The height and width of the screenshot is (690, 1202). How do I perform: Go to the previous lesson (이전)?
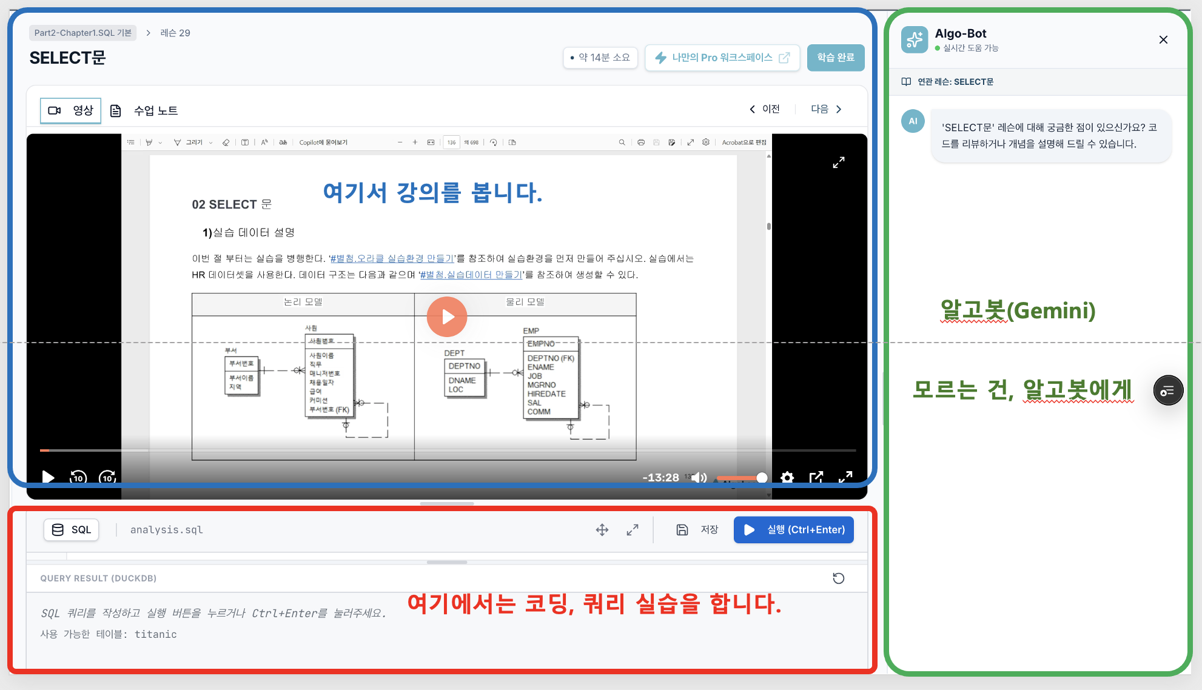click(x=765, y=109)
